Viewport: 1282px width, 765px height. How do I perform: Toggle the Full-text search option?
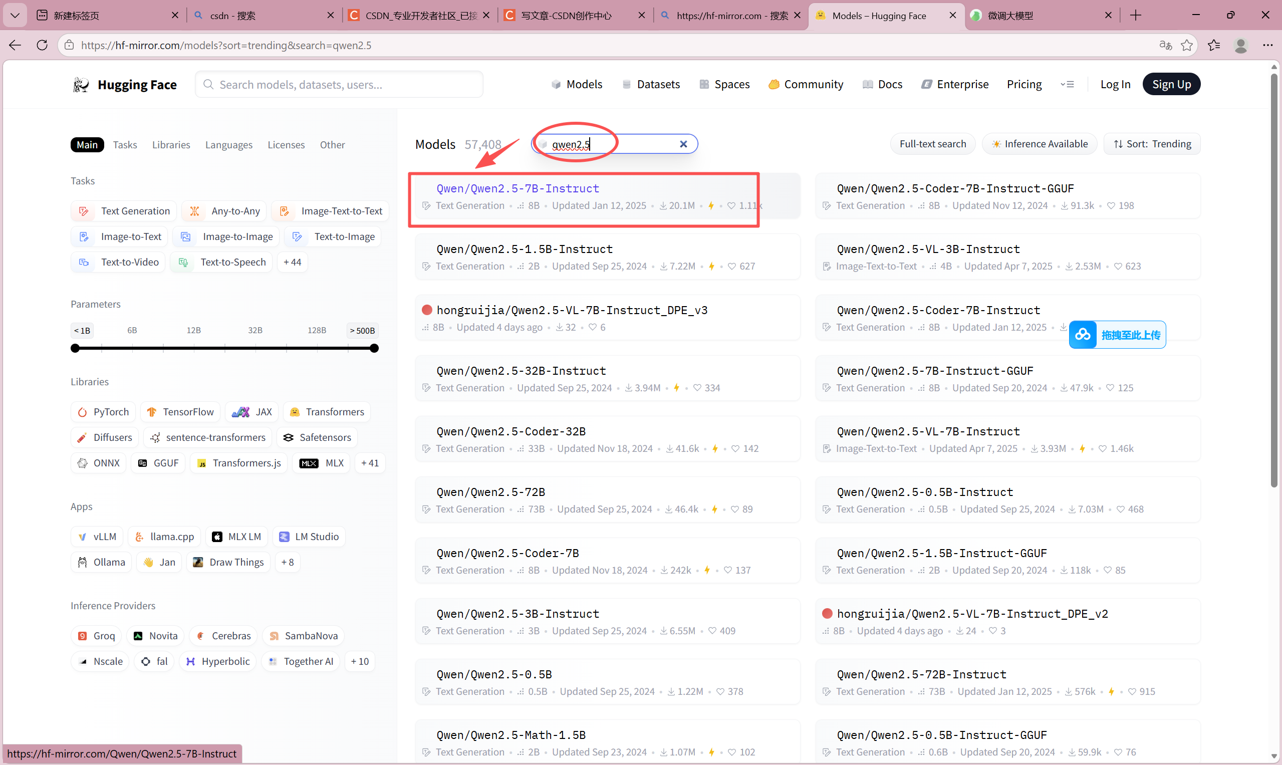tap(932, 144)
